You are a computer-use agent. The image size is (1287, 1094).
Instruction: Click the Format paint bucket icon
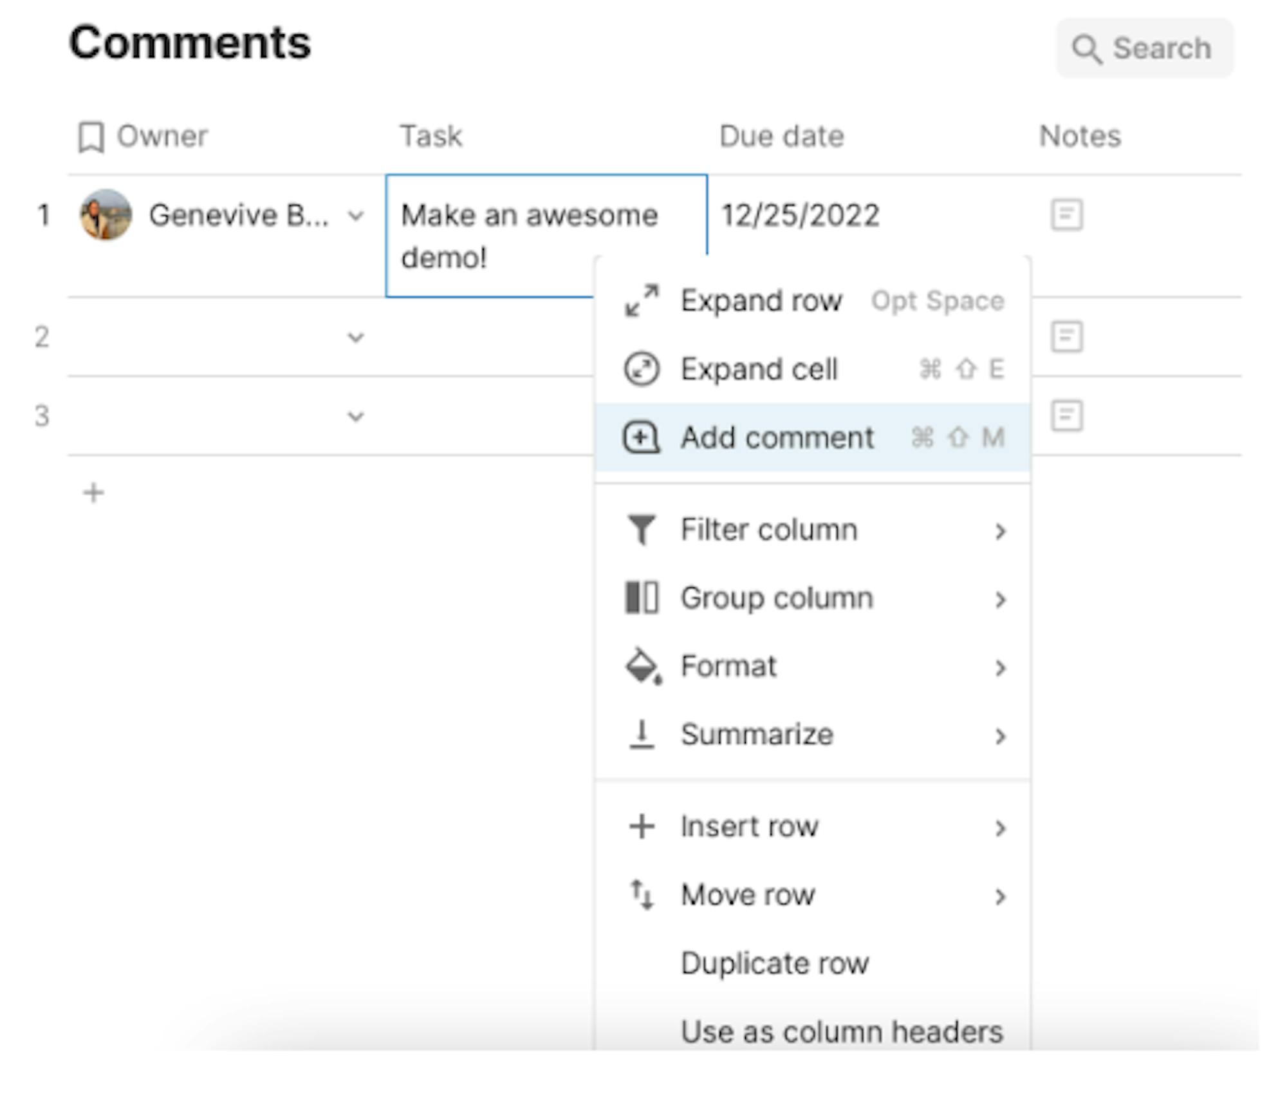(x=643, y=666)
